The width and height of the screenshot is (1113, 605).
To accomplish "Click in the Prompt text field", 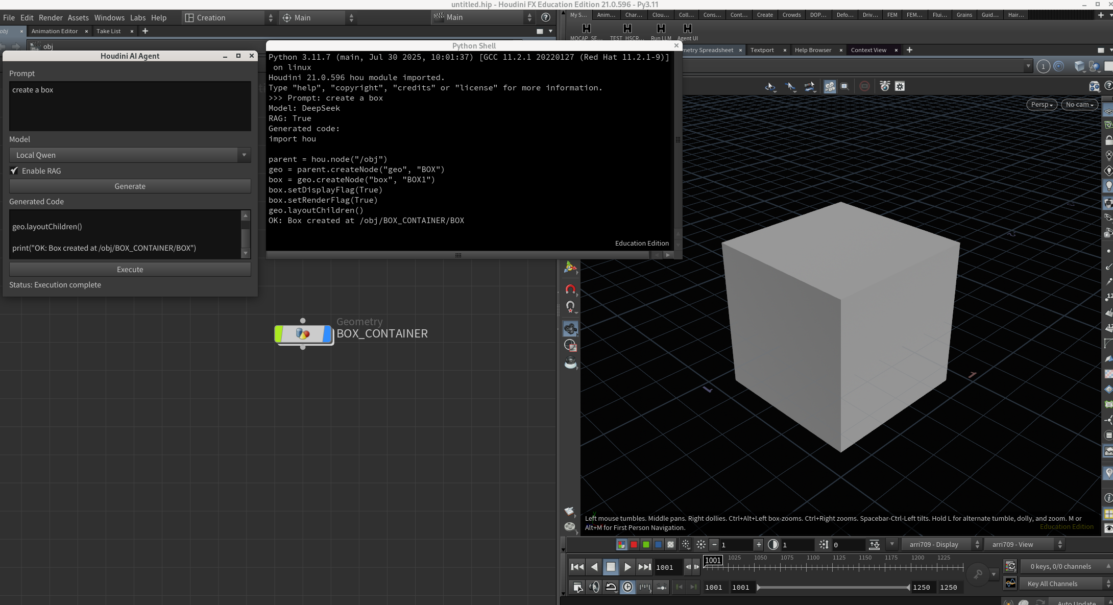I will [x=130, y=106].
